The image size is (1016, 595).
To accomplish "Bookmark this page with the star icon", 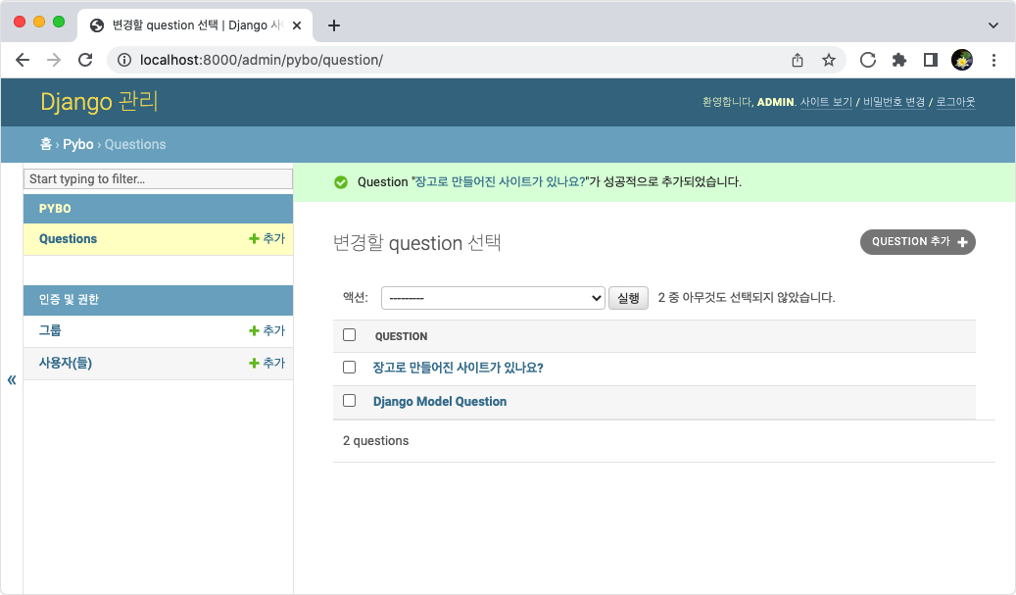I will tap(829, 60).
